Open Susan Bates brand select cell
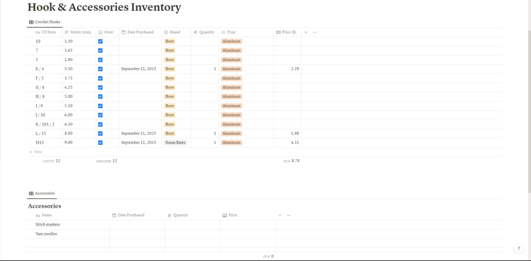This screenshot has width=531, height=261. click(175, 143)
